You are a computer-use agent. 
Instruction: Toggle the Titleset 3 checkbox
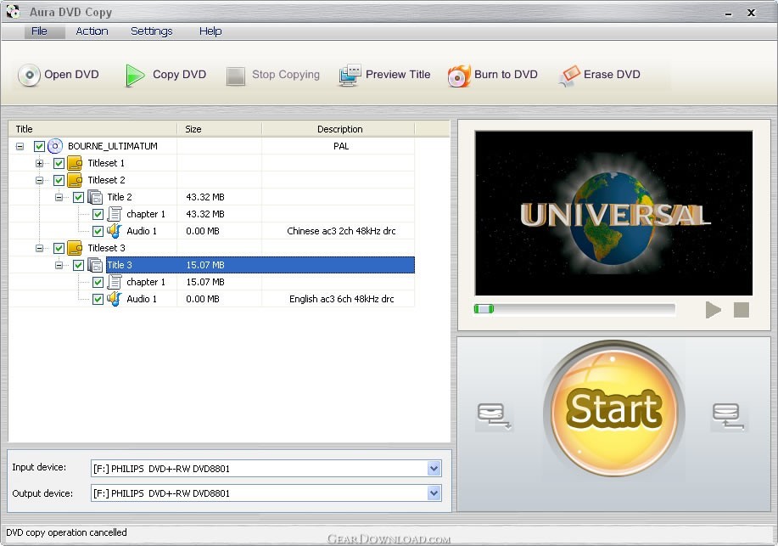(59, 248)
